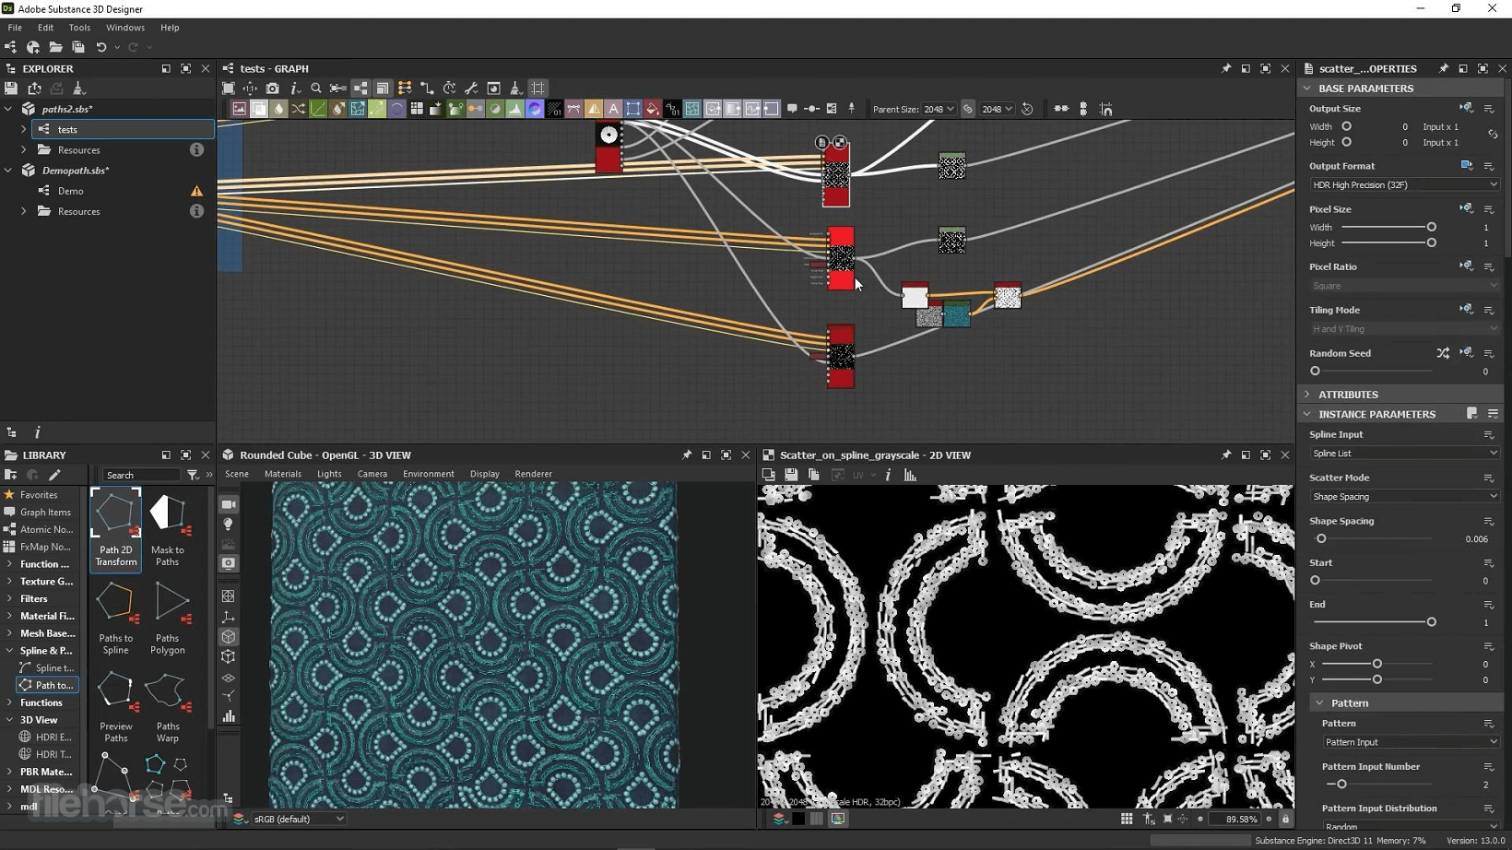
Task: Open the Output Format dropdown
Action: click(x=1404, y=185)
